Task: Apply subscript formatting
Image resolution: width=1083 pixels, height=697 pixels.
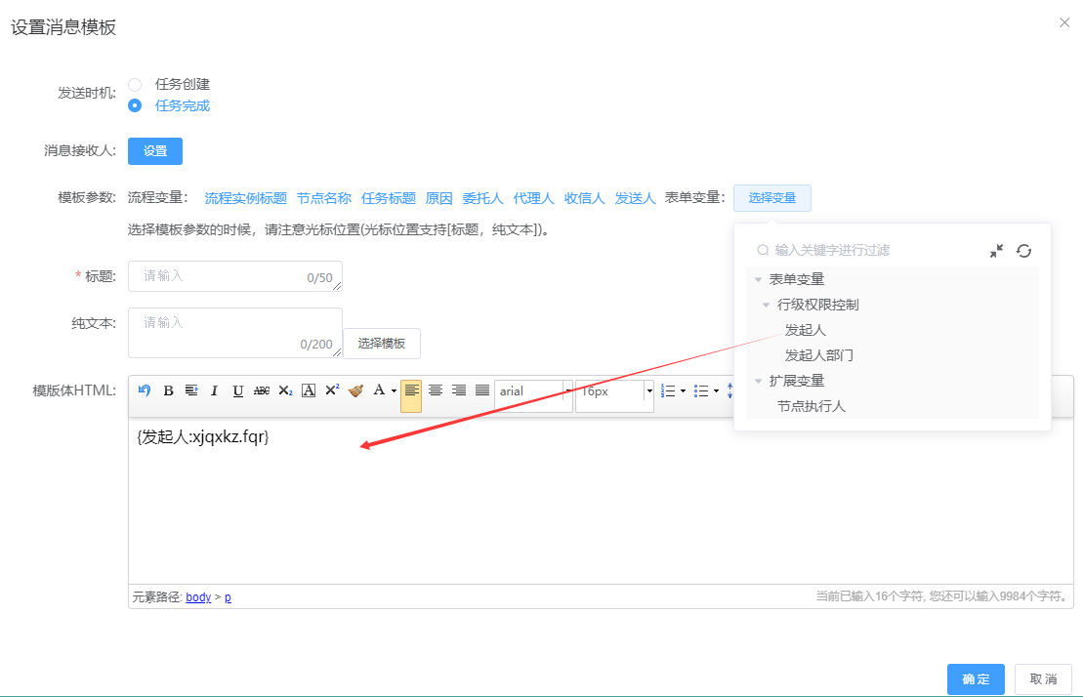Action: pyautogui.click(x=285, y=390)
